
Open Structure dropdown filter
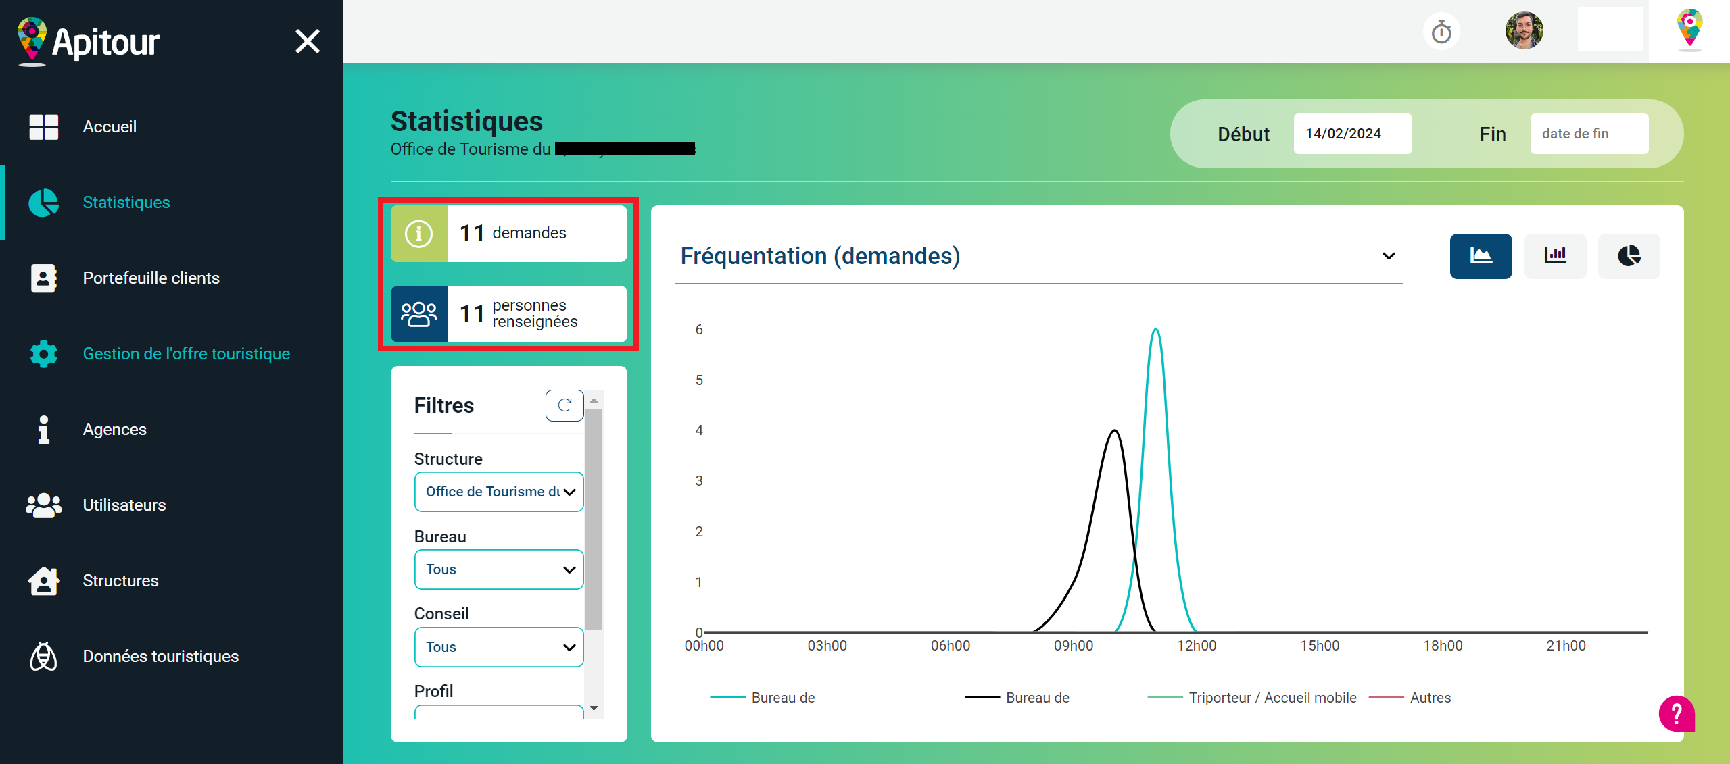(499, 492)
